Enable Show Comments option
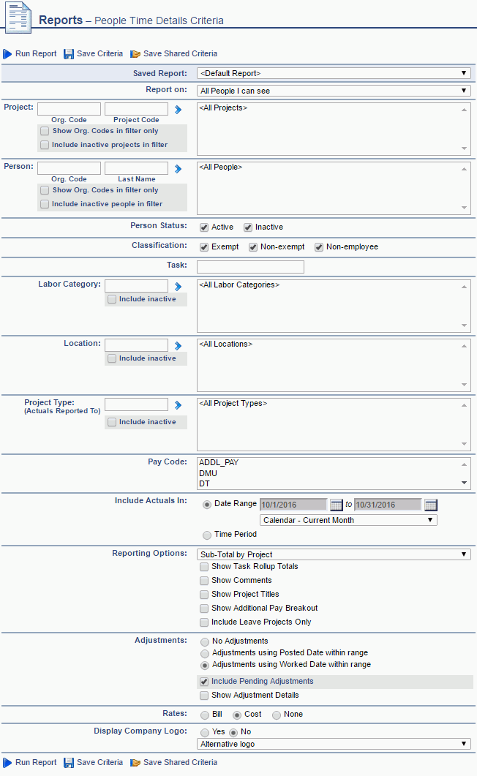The image size is (477, 776). pos(204,581)
